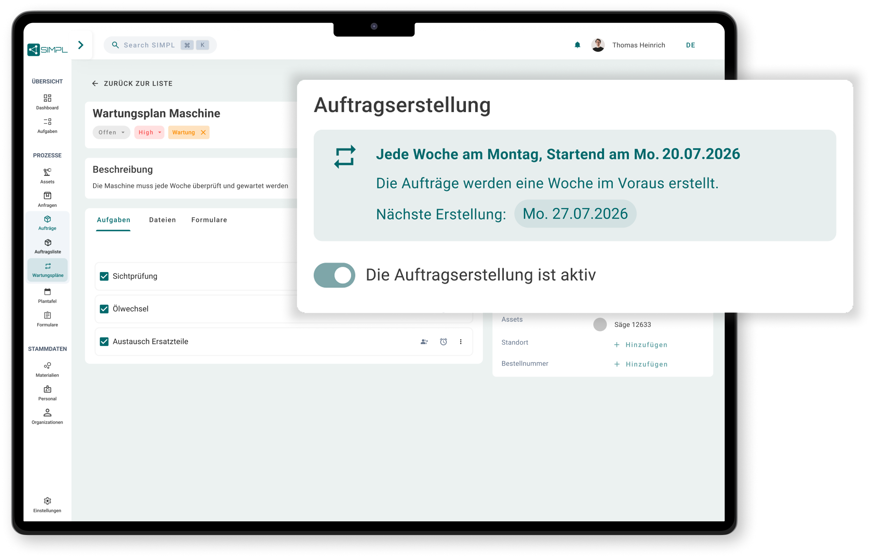Set reminder clock for Austausch Ersatzteile
The image size is (871, 558).
443,341
